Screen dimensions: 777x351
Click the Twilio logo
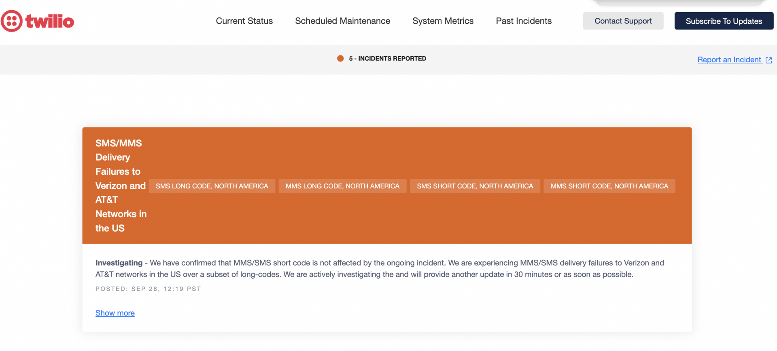coord(38,21)
